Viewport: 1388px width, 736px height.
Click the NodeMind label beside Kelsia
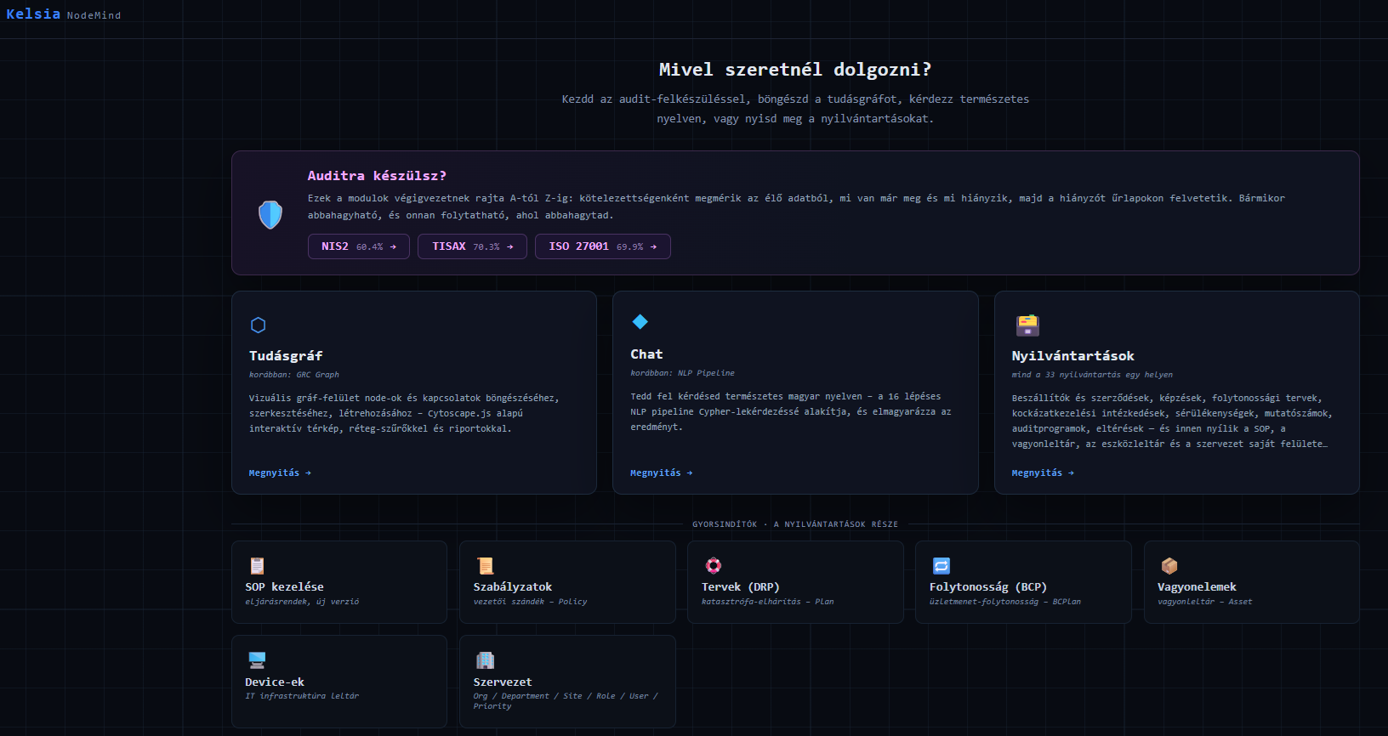click(94, 15)
